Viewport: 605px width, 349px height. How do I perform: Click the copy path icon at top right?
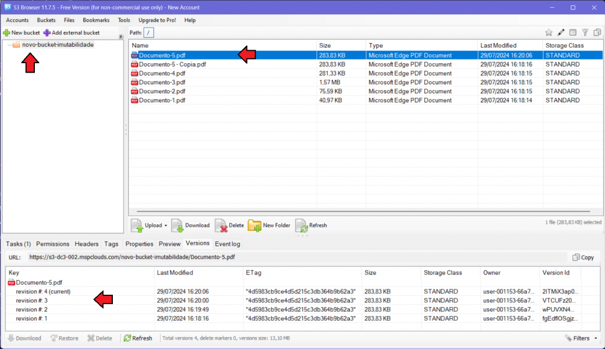[x=597, y=33]
